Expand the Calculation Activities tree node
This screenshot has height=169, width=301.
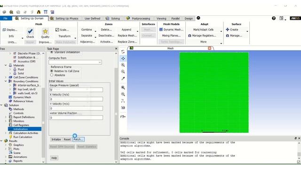[x=6, y=133]
